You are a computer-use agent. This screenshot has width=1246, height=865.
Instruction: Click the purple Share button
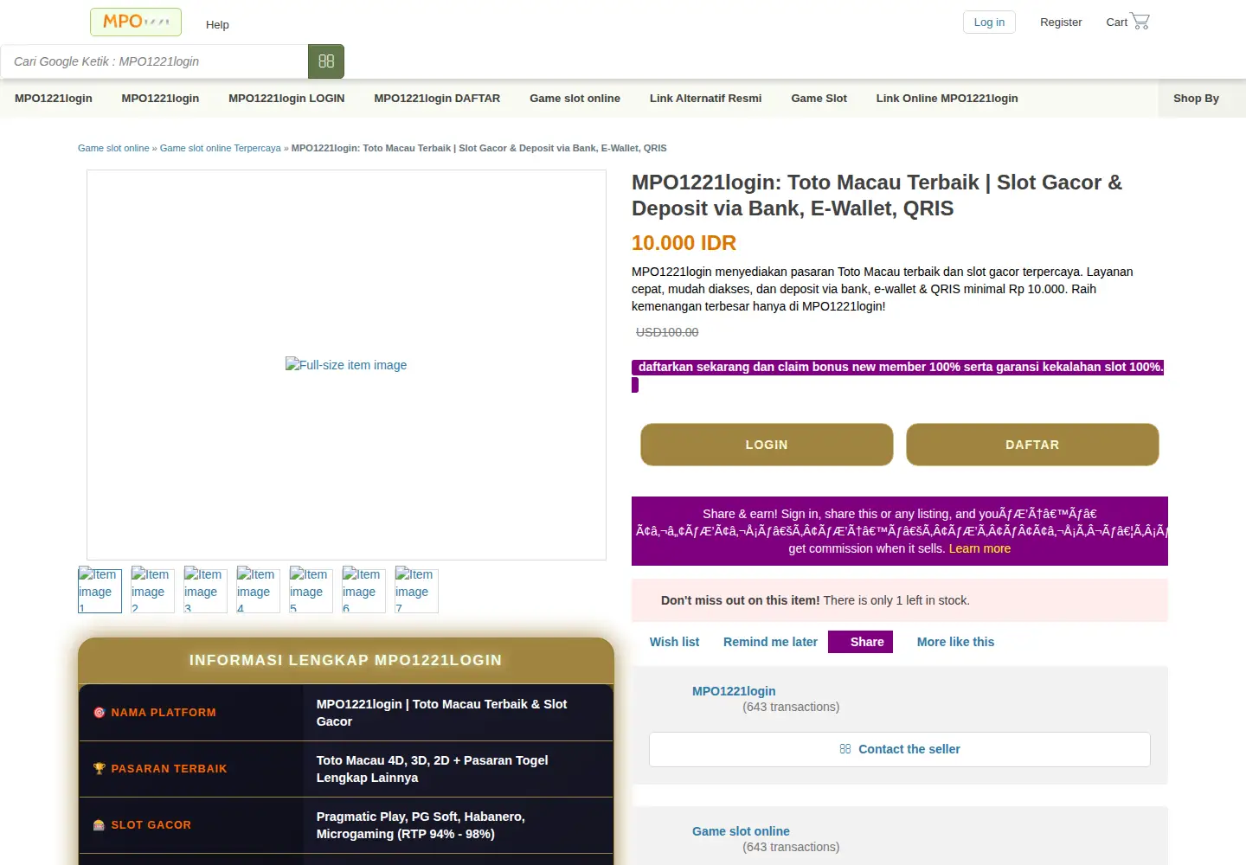(x=860, y=642)
